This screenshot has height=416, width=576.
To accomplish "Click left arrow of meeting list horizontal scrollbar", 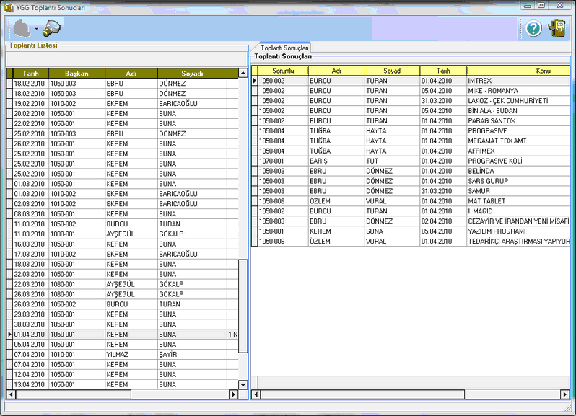I will (x=11, y=394).
